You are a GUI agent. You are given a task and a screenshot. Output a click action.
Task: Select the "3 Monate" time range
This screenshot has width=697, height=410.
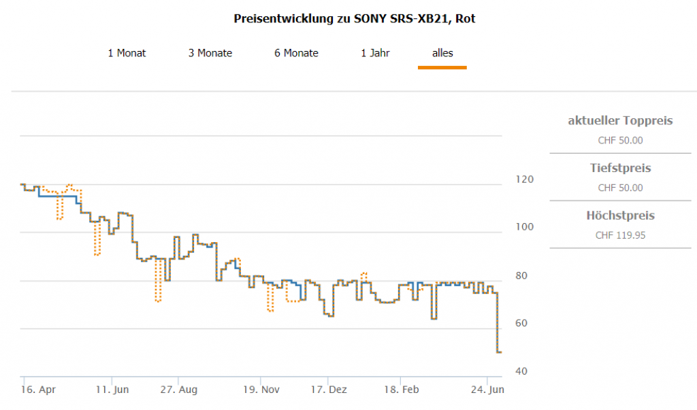click(210, 53)
